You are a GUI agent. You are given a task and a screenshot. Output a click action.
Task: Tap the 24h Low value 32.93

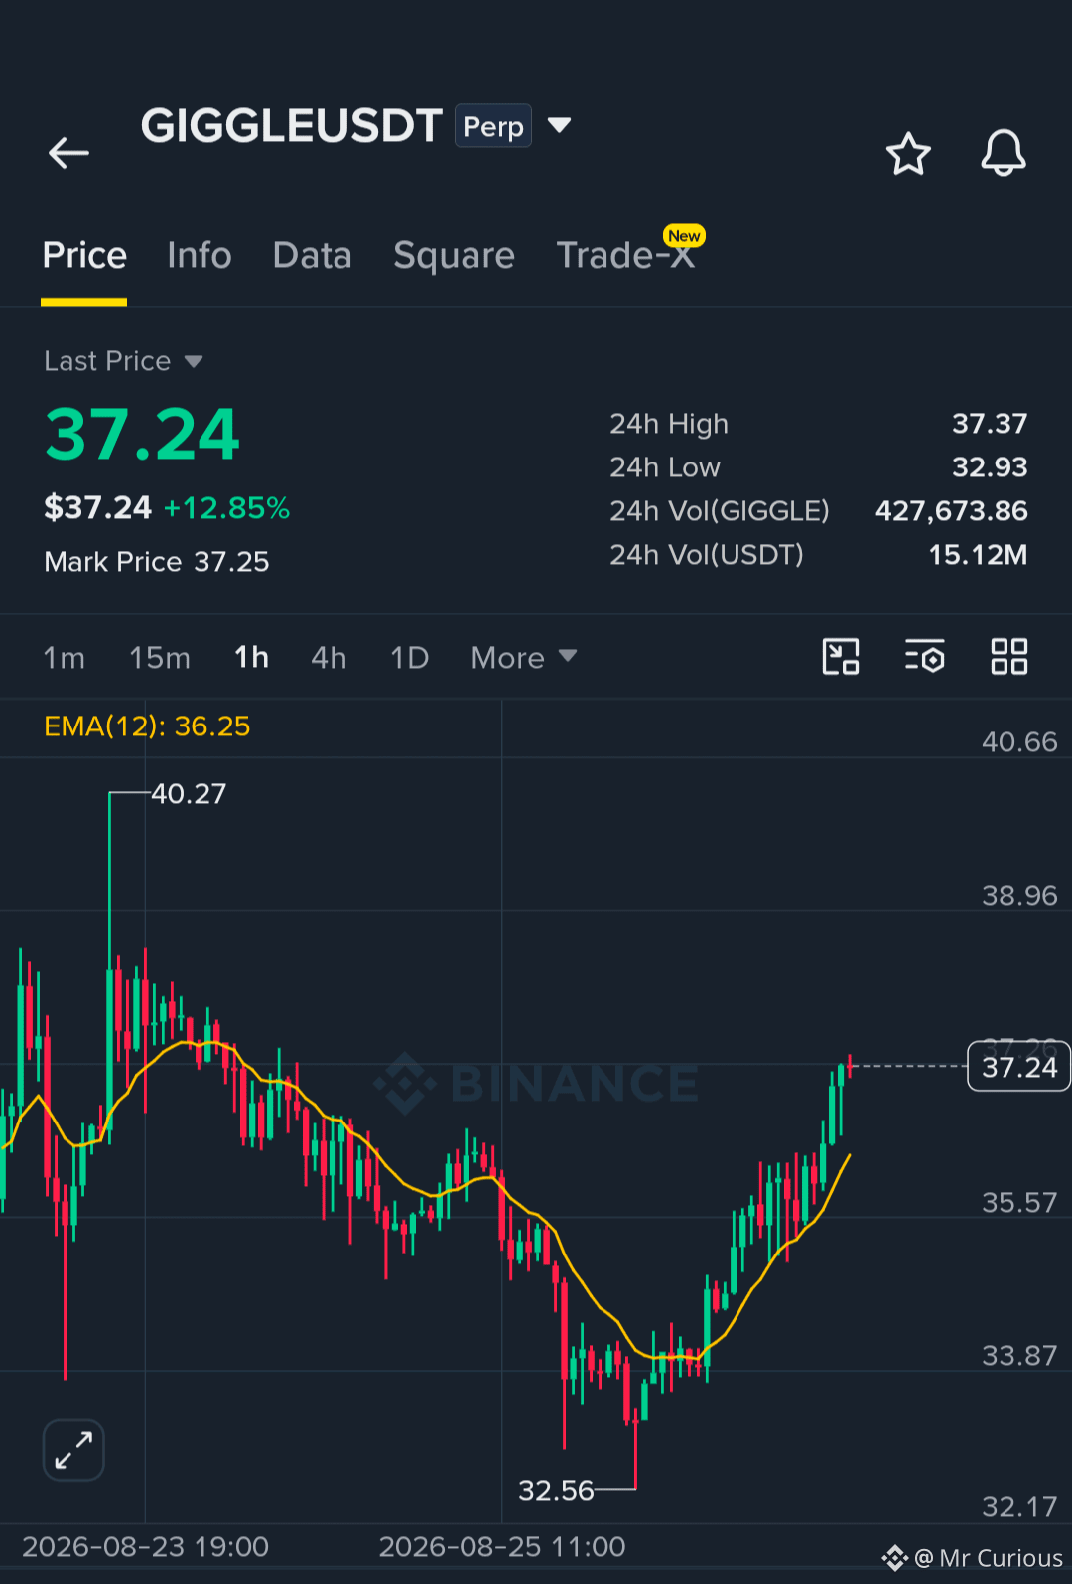pos(990,467)
